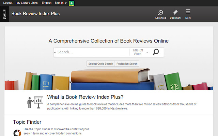
Task: Click the Publication Search button
Action: pos(127,64)
